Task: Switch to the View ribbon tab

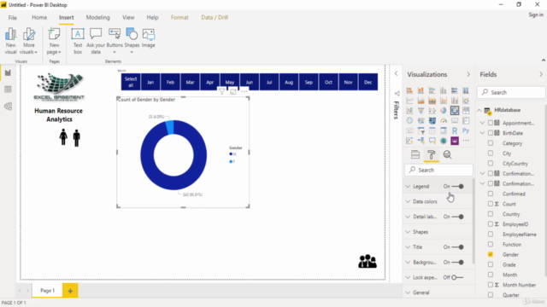Action: pos(128,17)
